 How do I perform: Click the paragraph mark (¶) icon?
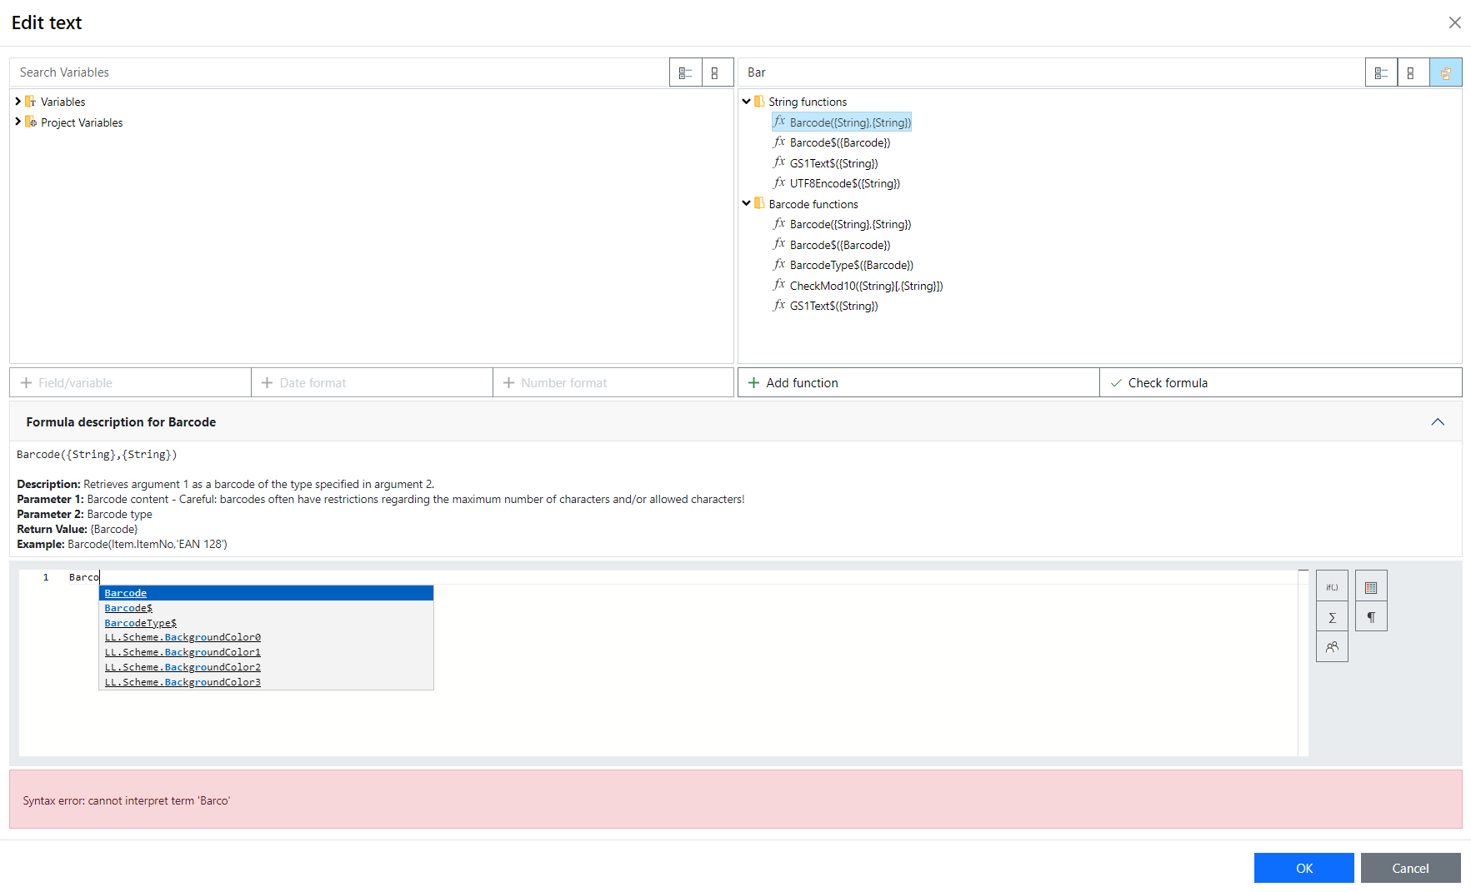(1371, 617)
